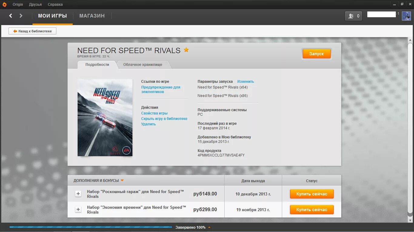Buy "Роскошный гараж" pack now

(x=312, y=194)
